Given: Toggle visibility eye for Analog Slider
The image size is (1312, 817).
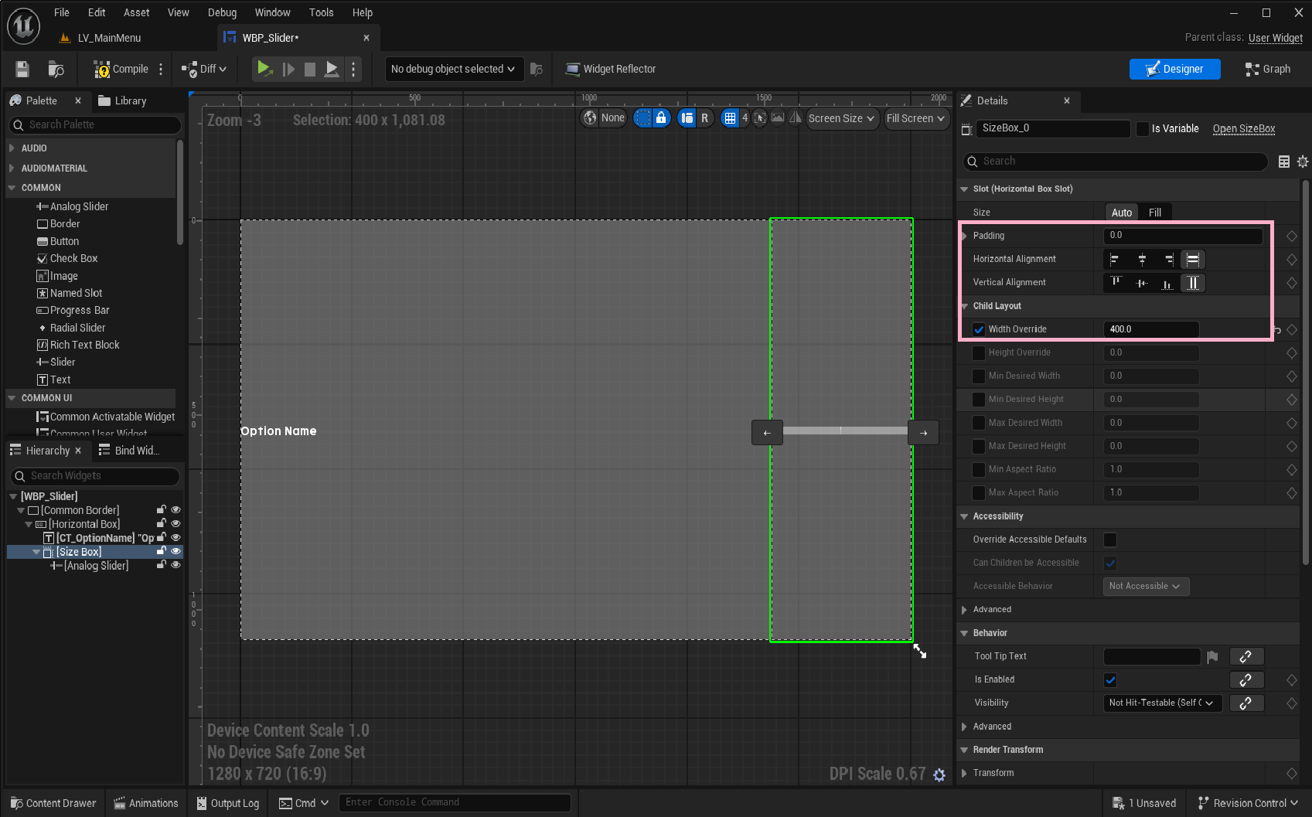Looking at the screenshot, I should (176, 565).
